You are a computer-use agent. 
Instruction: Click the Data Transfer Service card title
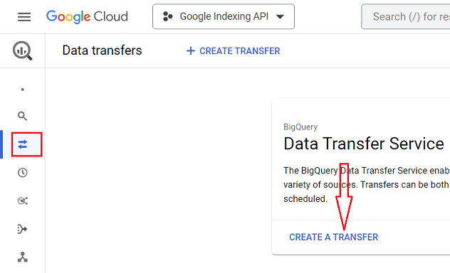pyautogui.click(x=364, y=144)
